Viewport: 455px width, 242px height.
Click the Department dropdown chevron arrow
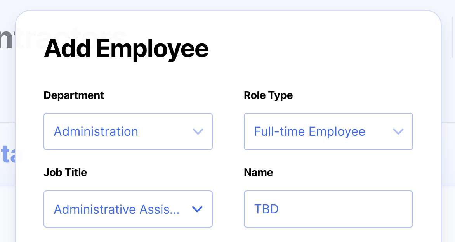(x=198, y=131)
